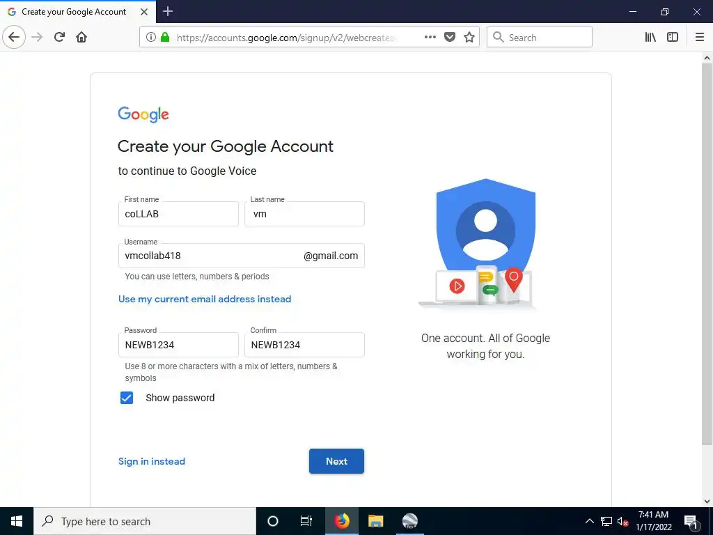
Task: Click the @gmail.com suffix text
Action: (x=331, y=256)
